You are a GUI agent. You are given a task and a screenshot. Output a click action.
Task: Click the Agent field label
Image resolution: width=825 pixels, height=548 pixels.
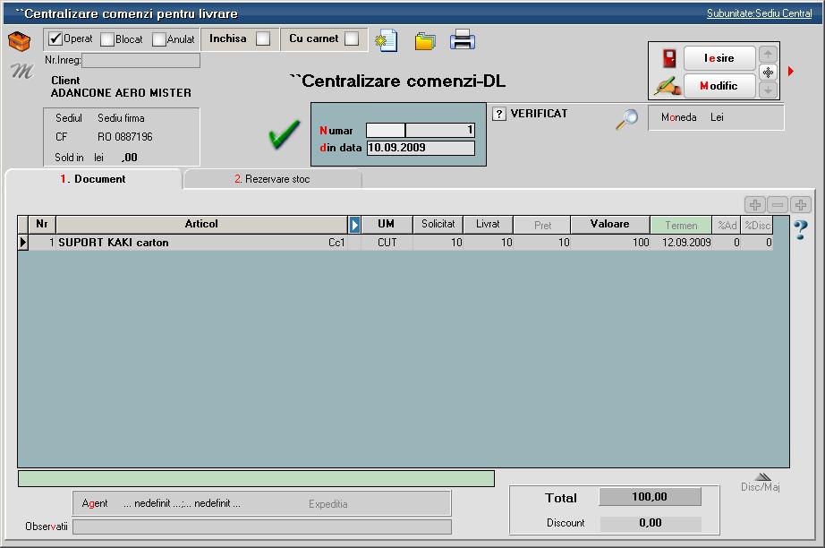pos(95,503)
